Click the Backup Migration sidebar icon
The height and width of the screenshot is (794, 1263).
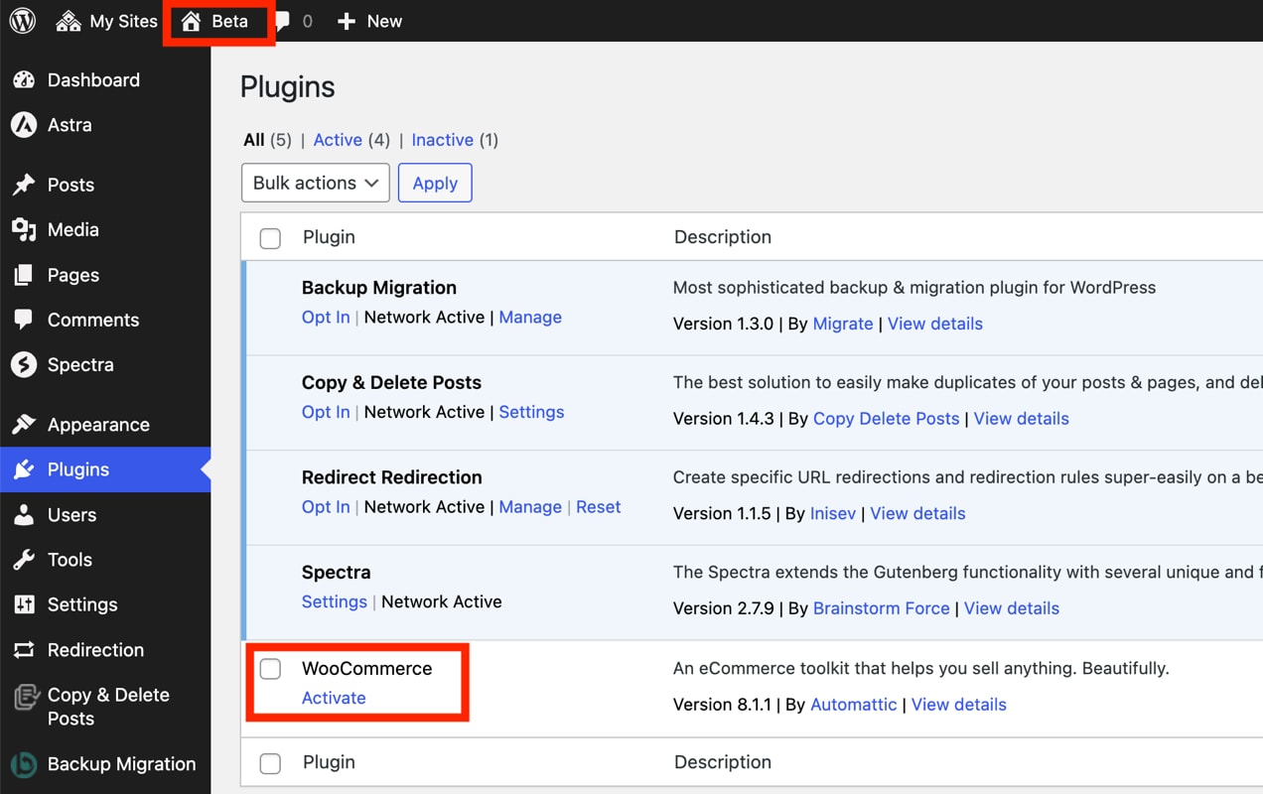24,764
